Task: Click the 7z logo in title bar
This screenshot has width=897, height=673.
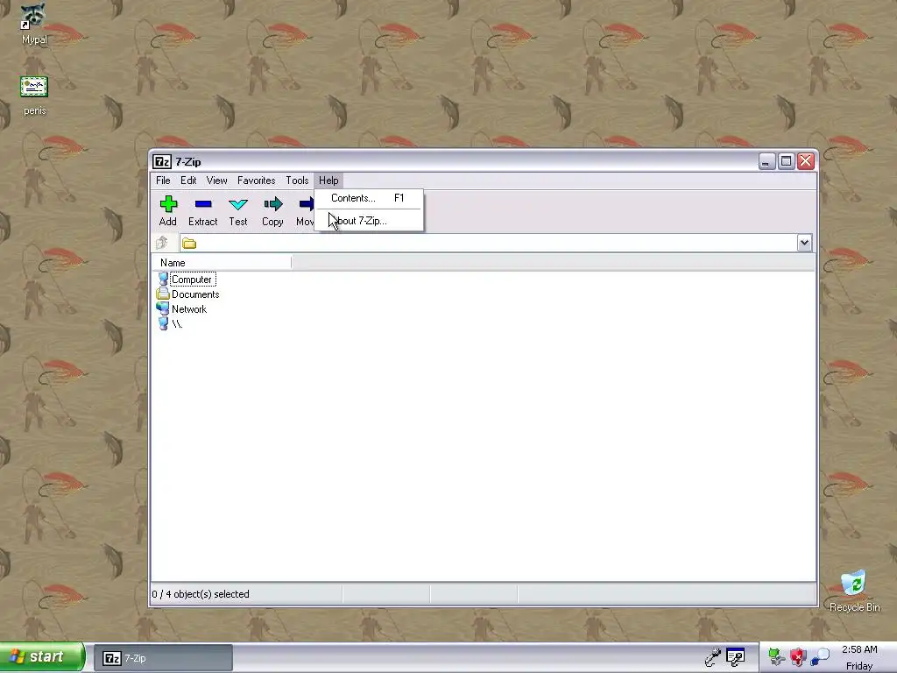Action: click(x=162, y=162)
